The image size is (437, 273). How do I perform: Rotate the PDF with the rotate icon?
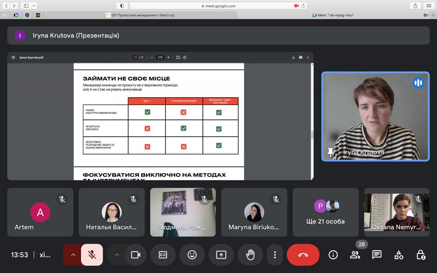[185, 57]
